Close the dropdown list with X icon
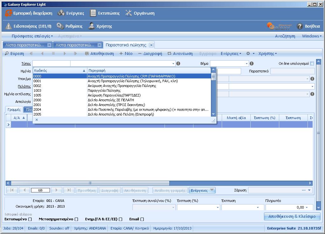 pos(37,120)
